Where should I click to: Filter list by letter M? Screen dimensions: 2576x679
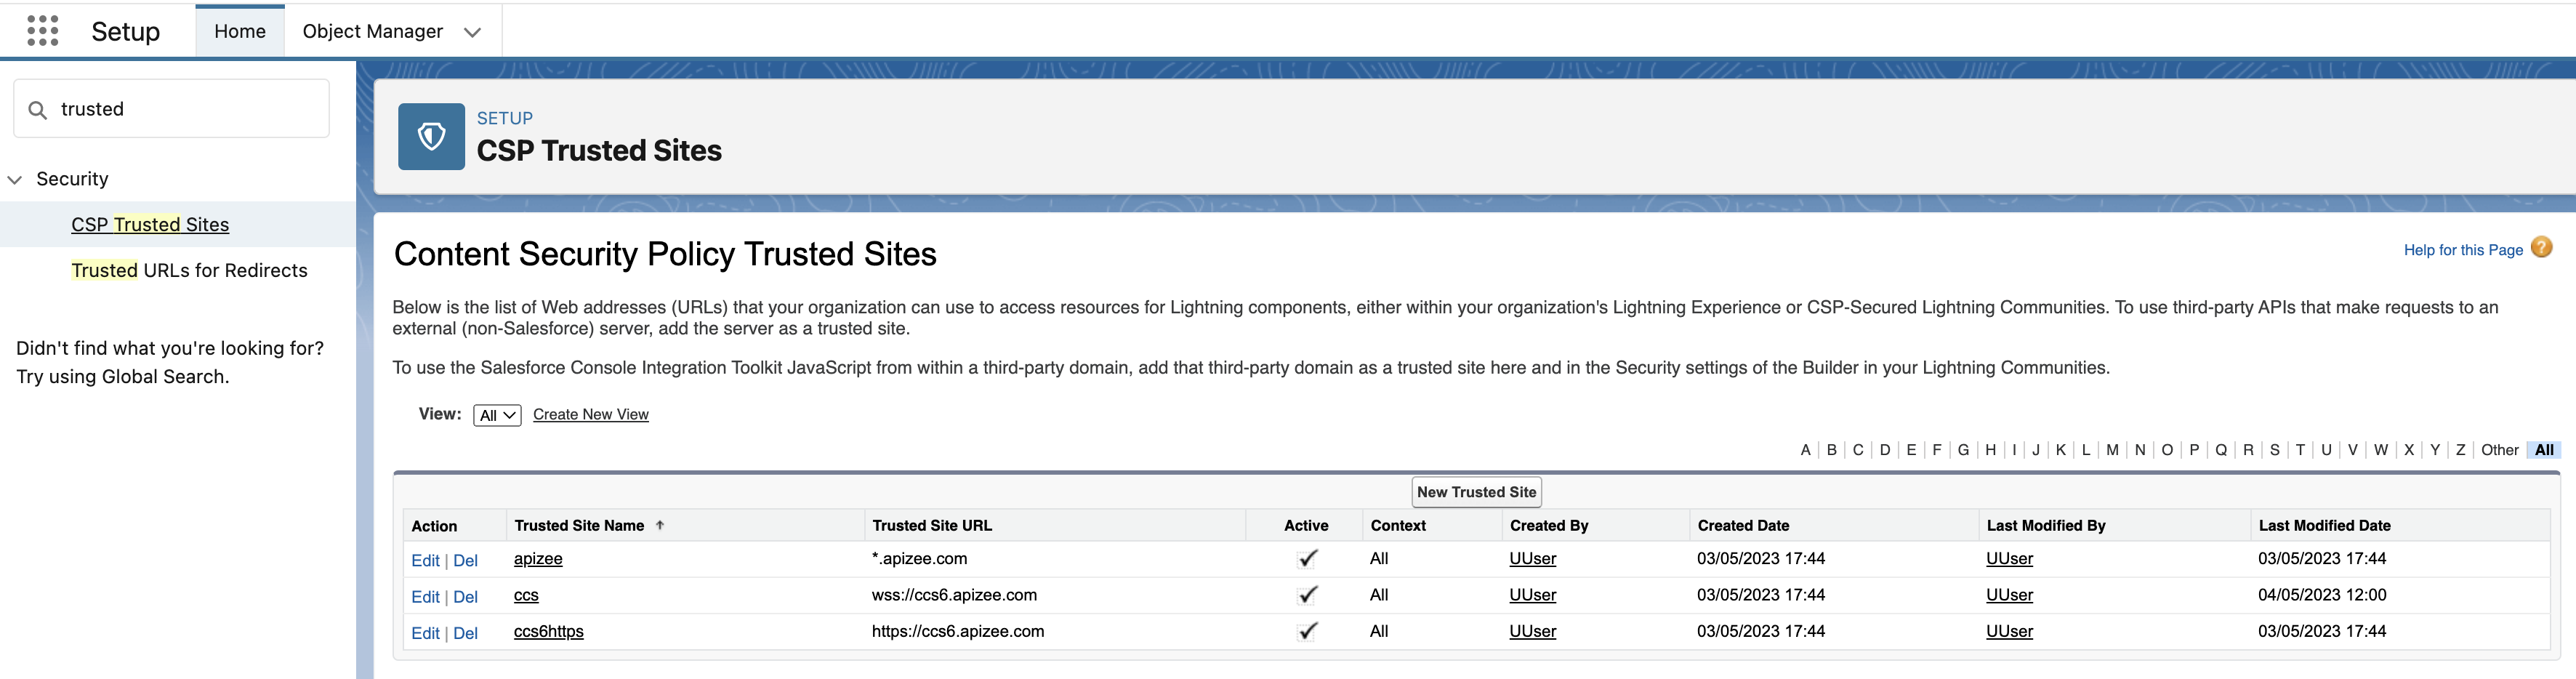click(2112, 450)
